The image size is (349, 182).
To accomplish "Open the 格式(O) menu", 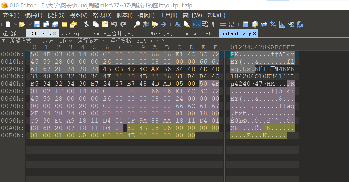I will click(x=102, y=15).
